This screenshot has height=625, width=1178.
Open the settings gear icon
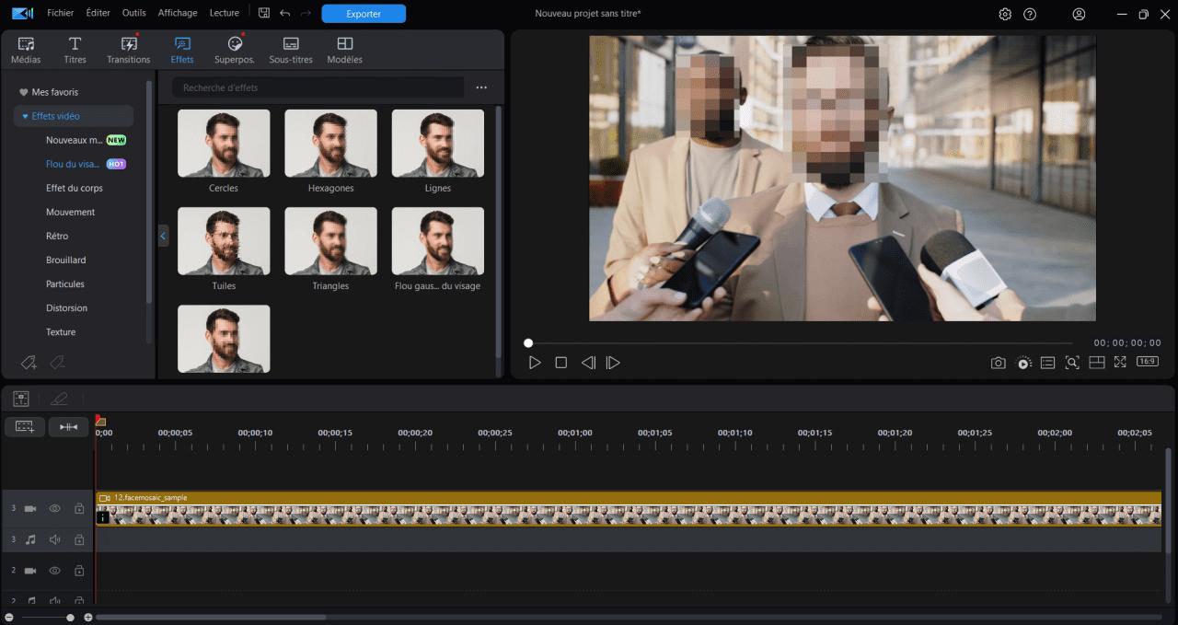click(1005, 14)
